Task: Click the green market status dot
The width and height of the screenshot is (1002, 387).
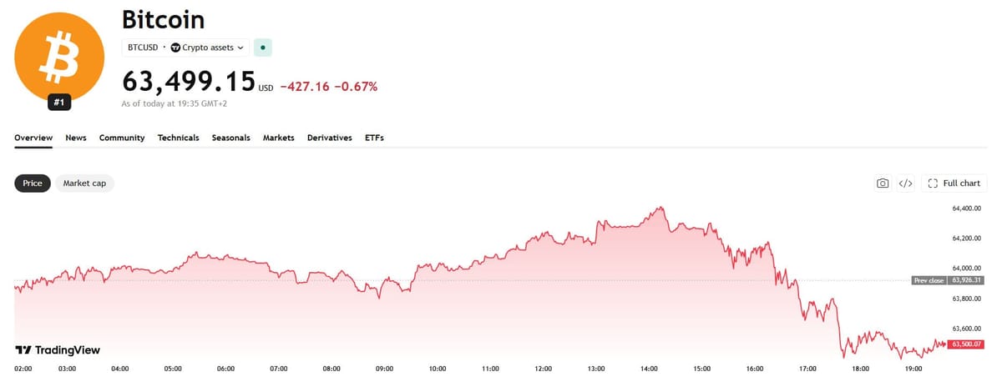Action: 263,48
